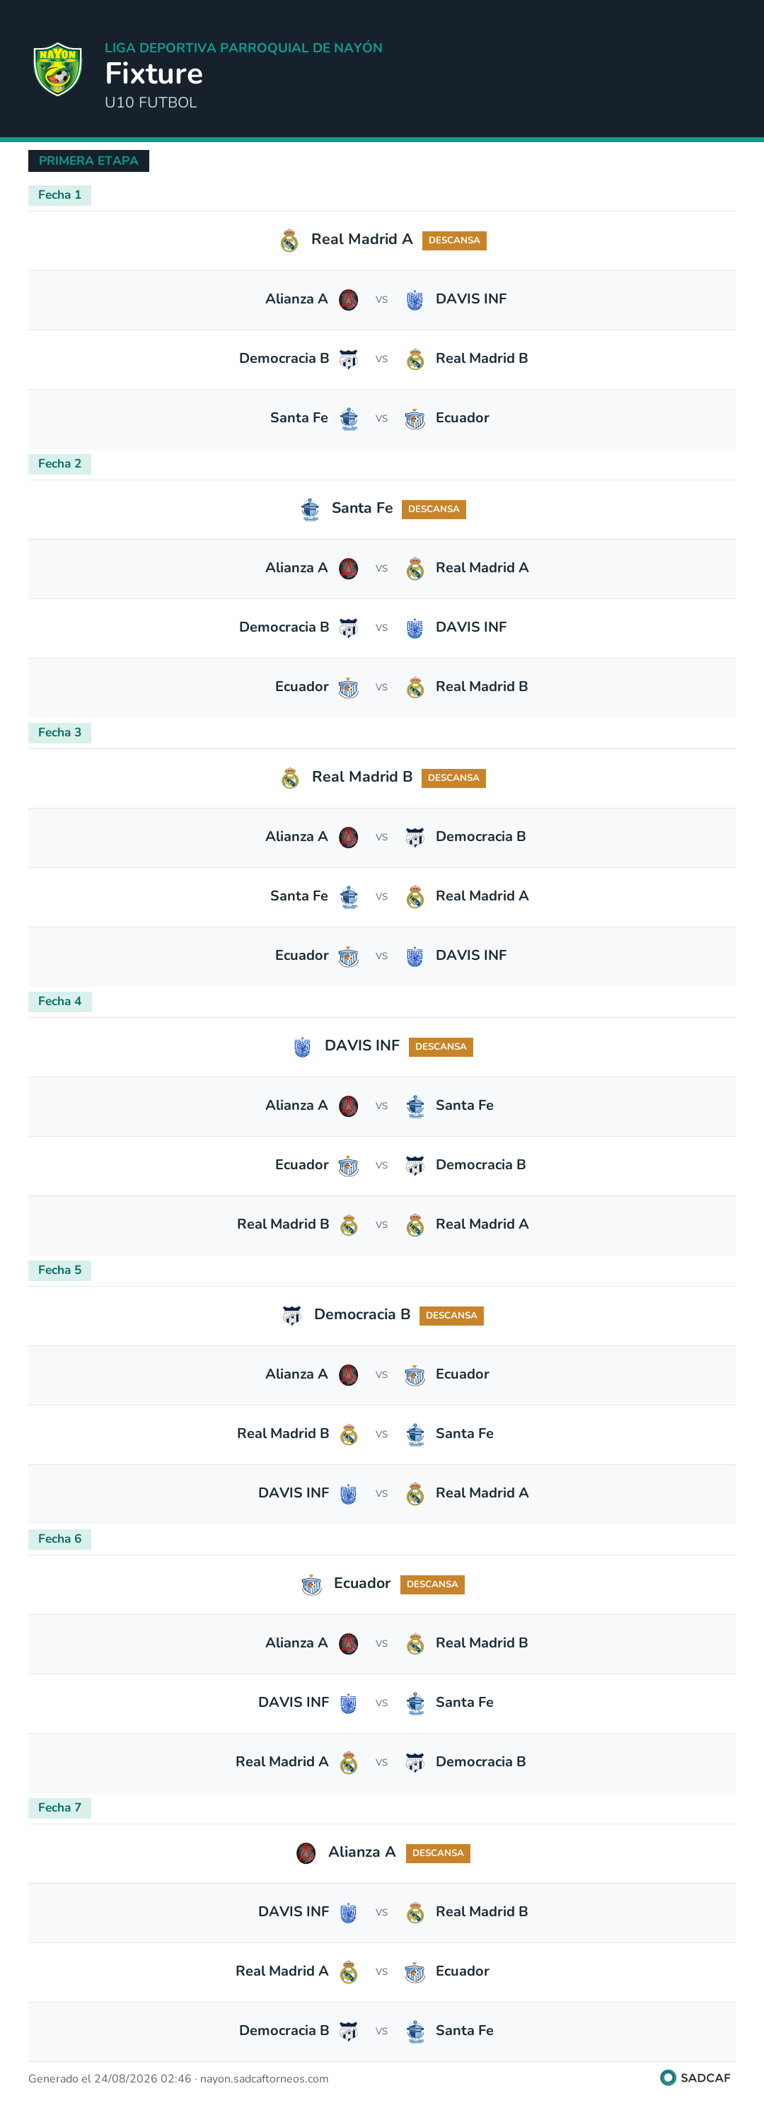Click the Nayón league shield logo
The width and height of the screenshot is (764, 2115).
pos(57,69)
